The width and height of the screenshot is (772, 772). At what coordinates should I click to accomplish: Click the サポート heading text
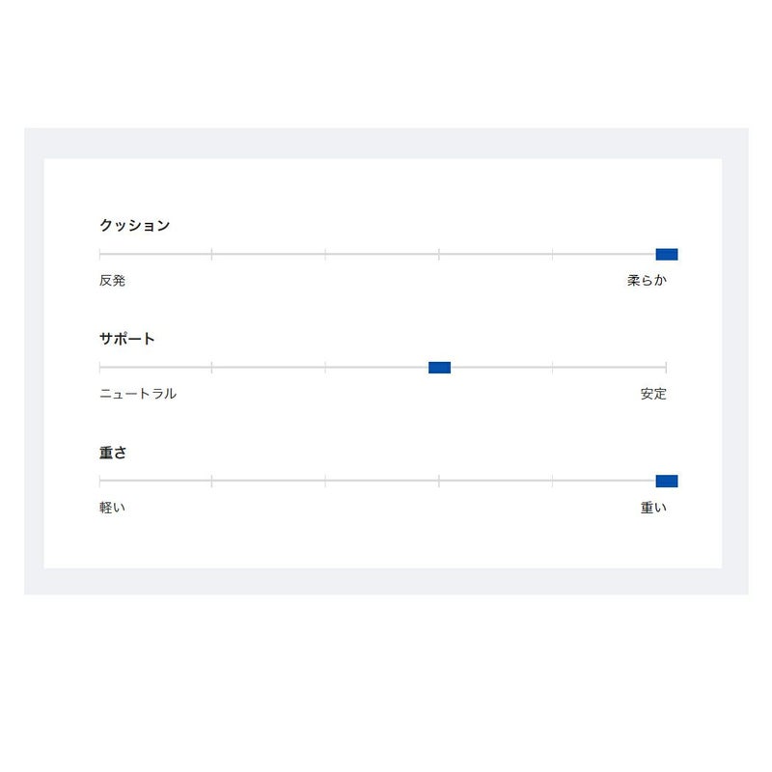(x=127, y=339)
